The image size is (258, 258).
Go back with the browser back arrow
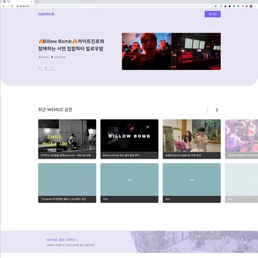[3, 6]
